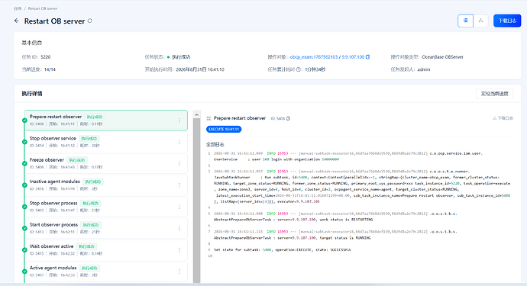Click the green check icon for Wait observer active

[24, 249]
